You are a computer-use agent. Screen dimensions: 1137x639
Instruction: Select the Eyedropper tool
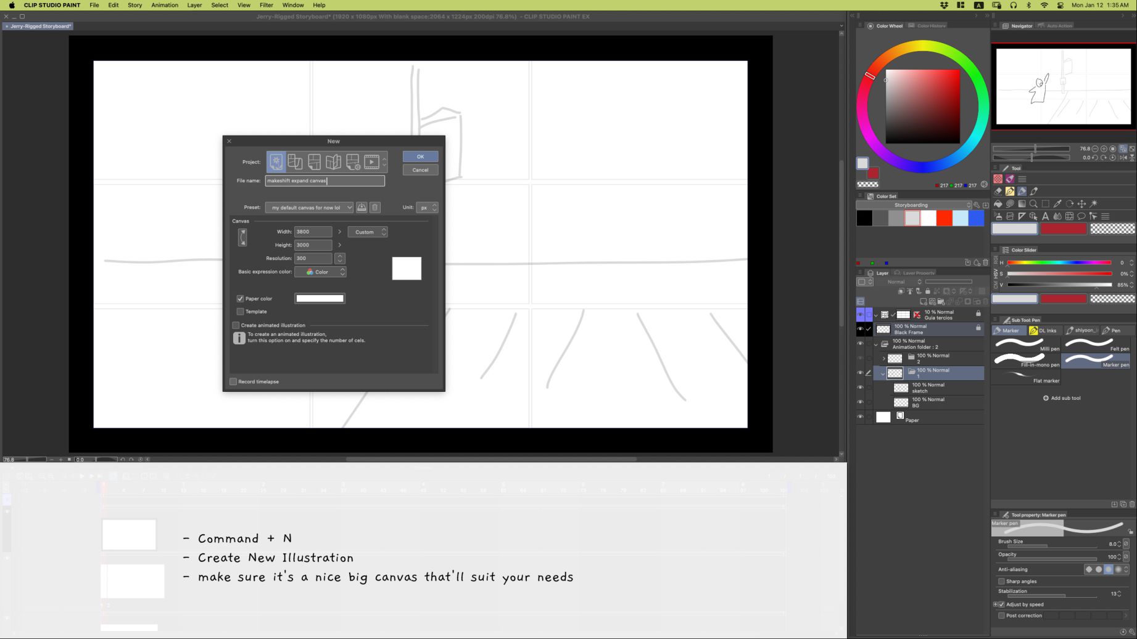[x=1057, y=203]
